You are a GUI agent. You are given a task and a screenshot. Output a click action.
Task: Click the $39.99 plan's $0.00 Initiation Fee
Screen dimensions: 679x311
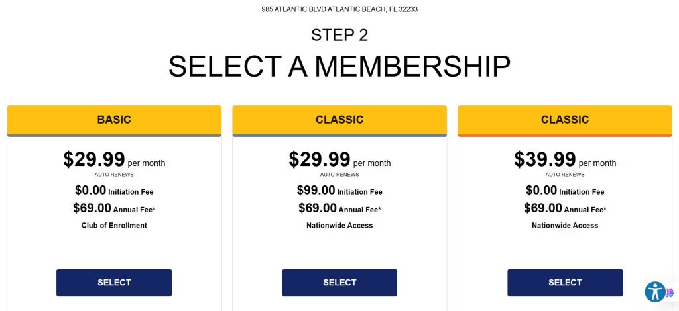coord(565,191)
